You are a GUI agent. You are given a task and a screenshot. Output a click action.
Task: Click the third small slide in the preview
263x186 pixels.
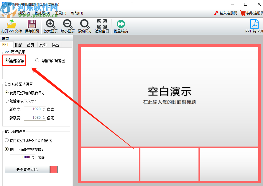coord(229,164)
